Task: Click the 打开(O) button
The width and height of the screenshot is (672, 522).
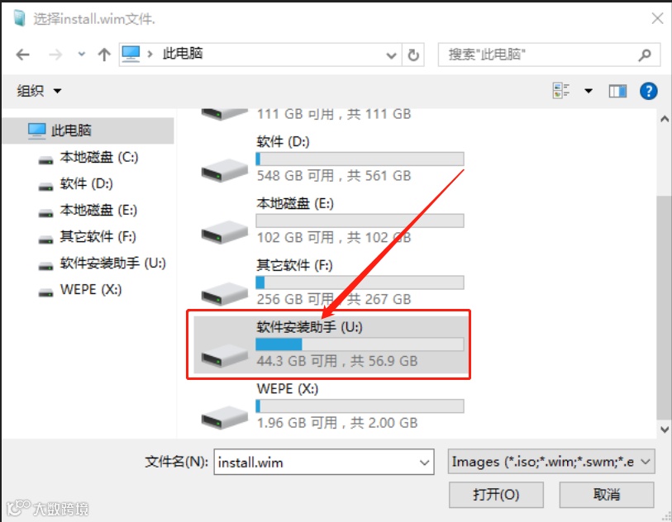Action: (x=496, y=495)
